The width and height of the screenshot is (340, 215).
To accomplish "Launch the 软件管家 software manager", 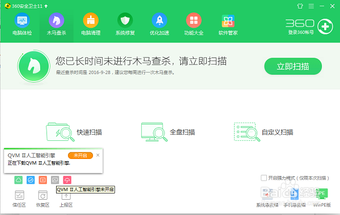I will 228,24.
